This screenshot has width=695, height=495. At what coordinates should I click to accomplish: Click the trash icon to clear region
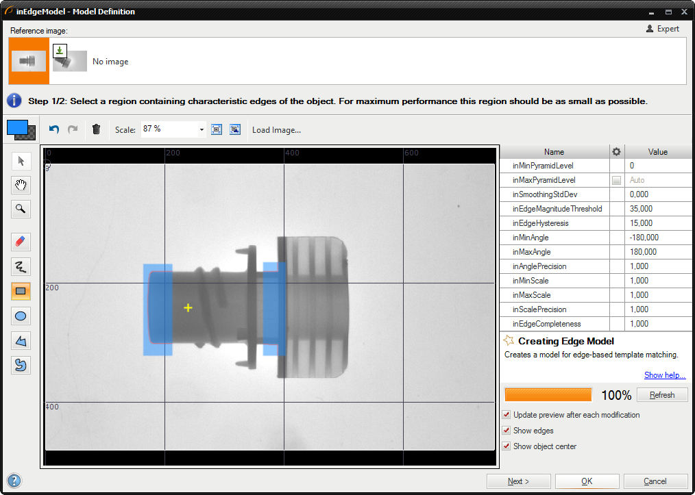[x=96, y=129]
